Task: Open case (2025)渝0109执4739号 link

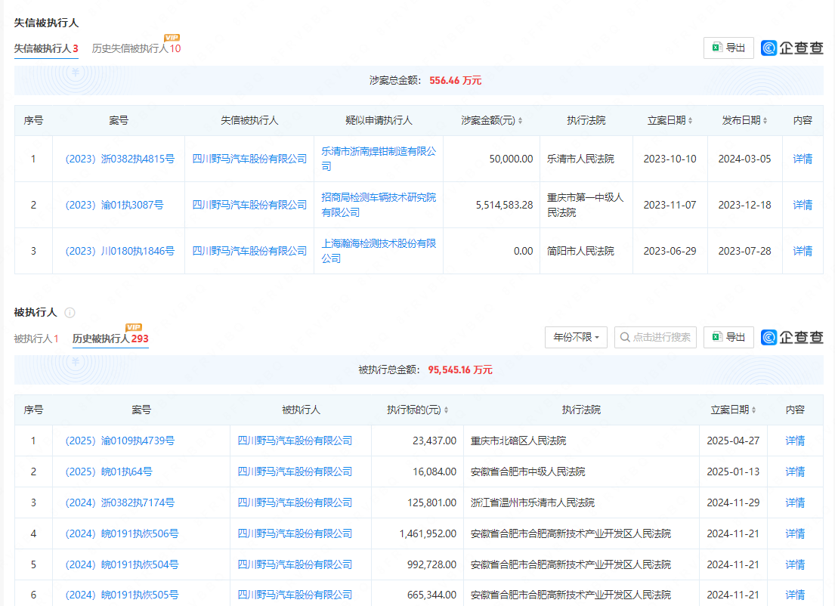Action: click(x=119, y=441)
